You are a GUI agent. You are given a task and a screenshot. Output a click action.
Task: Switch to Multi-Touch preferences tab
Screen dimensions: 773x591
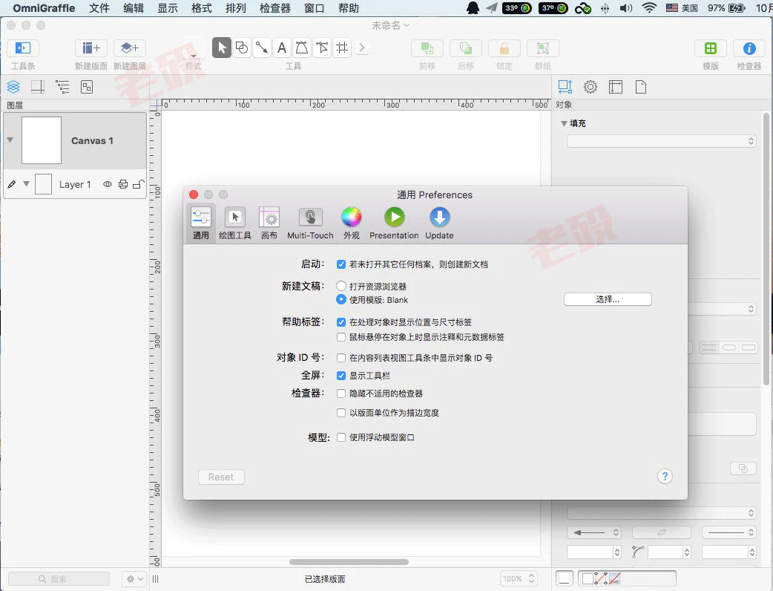pos(310,223)
